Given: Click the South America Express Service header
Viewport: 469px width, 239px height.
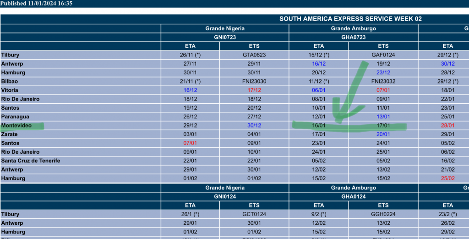Looking at the screenshot, I should click(350, 19).
